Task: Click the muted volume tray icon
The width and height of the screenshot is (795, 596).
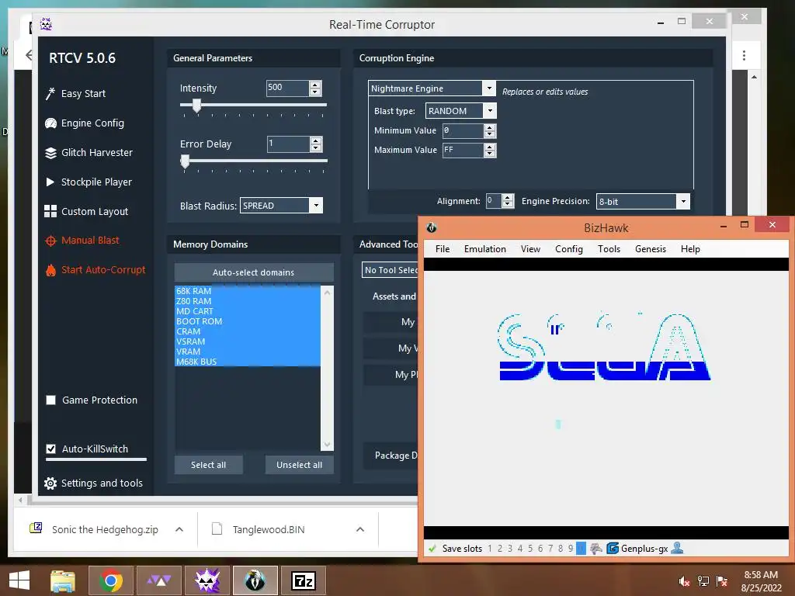Action: (x=685, y=581)
